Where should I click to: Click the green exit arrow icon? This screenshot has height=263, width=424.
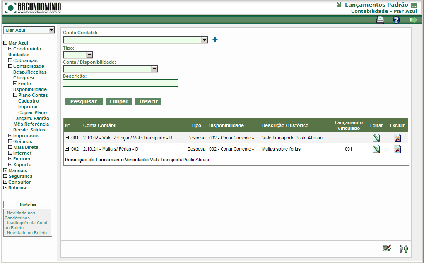413,20
